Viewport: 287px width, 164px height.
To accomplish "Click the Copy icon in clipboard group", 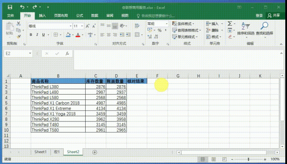I will pyautogui.click(x=18, y=30).
